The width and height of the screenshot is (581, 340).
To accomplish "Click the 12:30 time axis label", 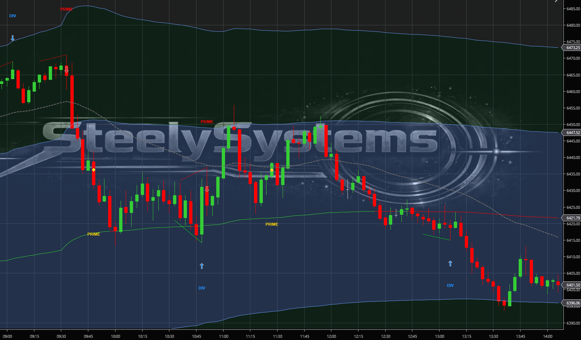I will pos(386,336).
